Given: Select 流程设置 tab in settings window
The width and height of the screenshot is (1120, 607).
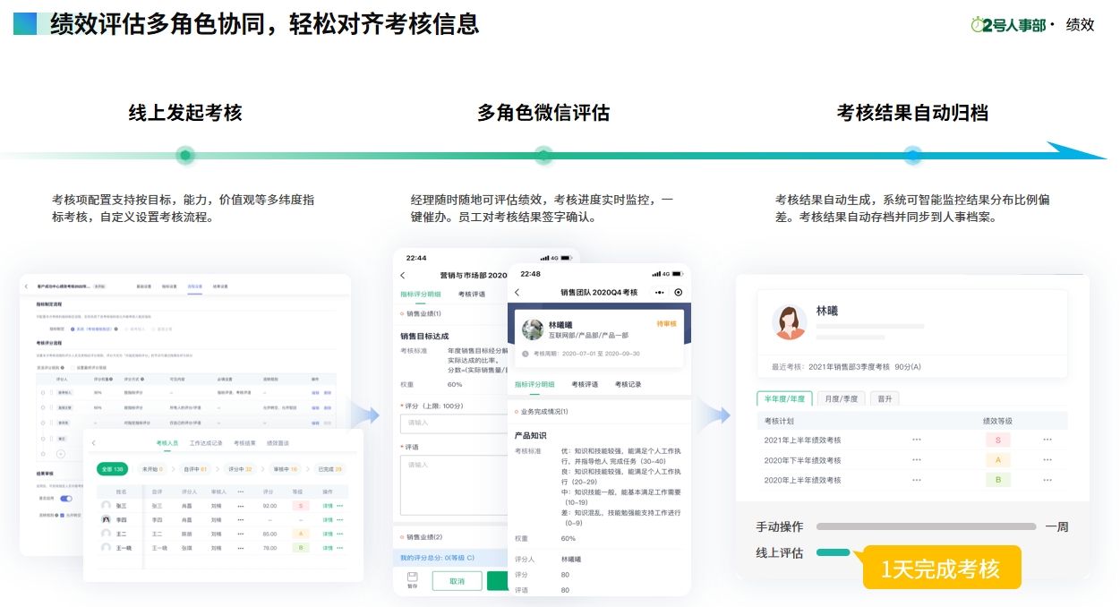Looking at the screenshot, I should (194, 286).
